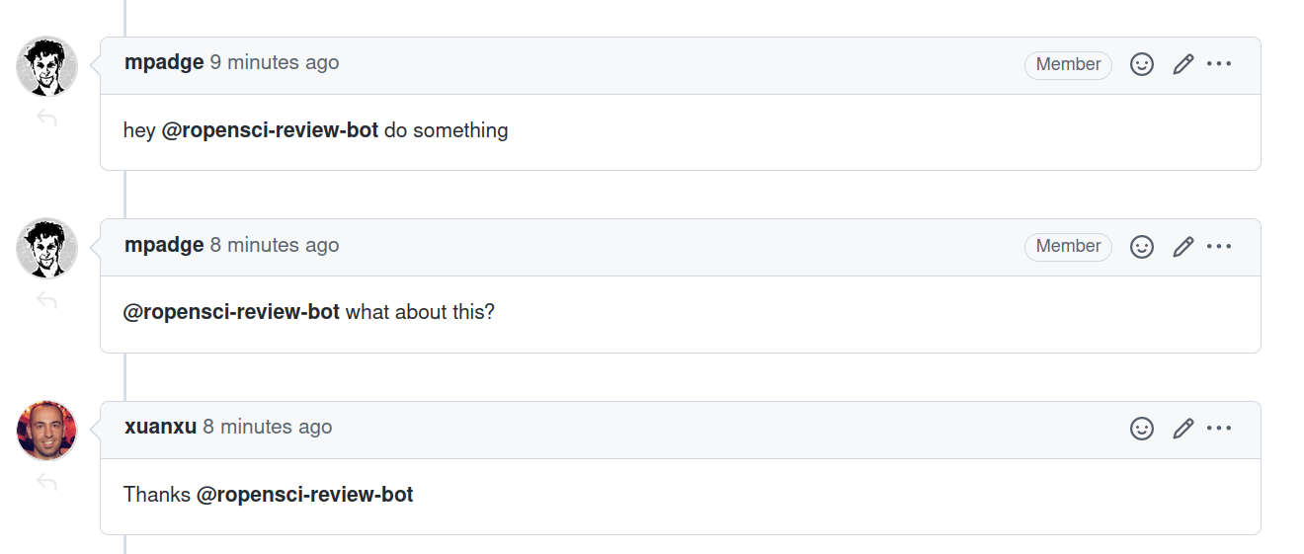Image resolution: width=1304 pixels, height=554 pixels.
Task: Click reply arrow under first mpadge avatar
Action: point(46,119)
